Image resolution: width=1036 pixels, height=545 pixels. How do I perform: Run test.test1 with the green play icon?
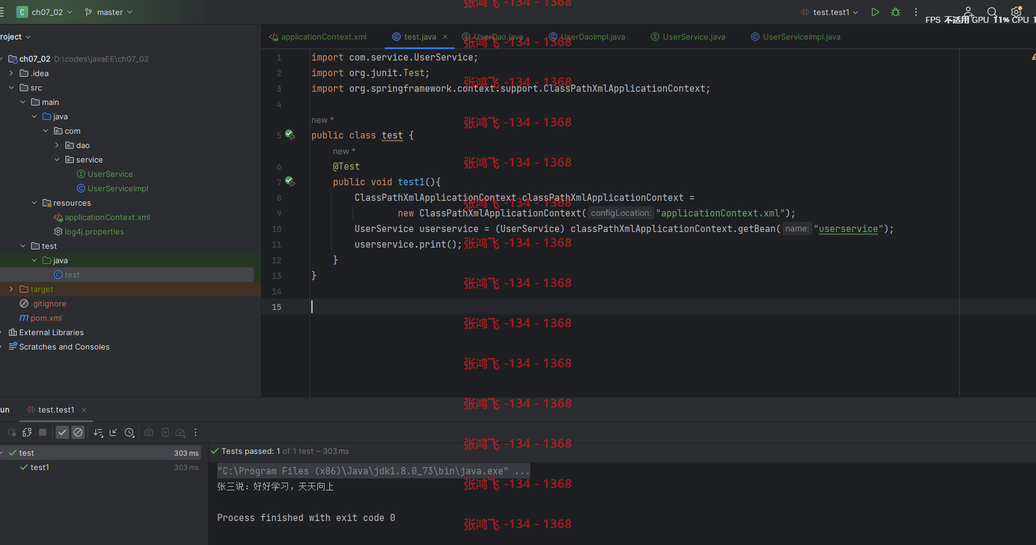[875, 12]
